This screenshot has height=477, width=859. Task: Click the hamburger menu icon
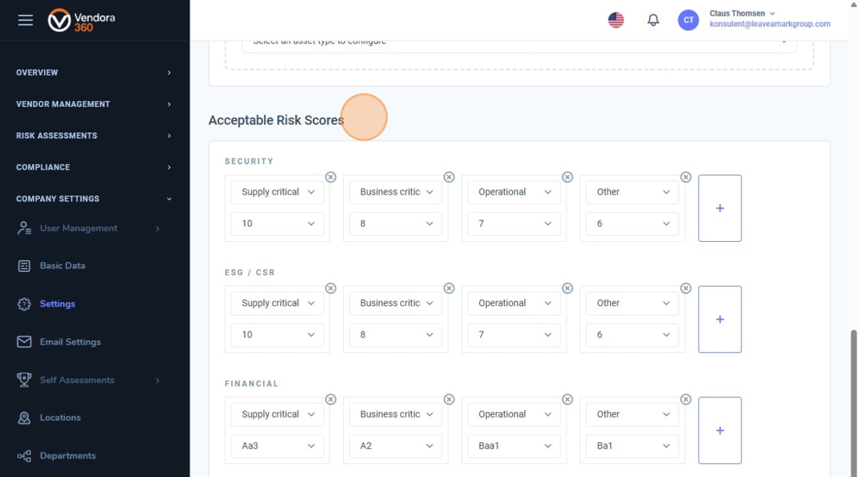tap(25, 20)
